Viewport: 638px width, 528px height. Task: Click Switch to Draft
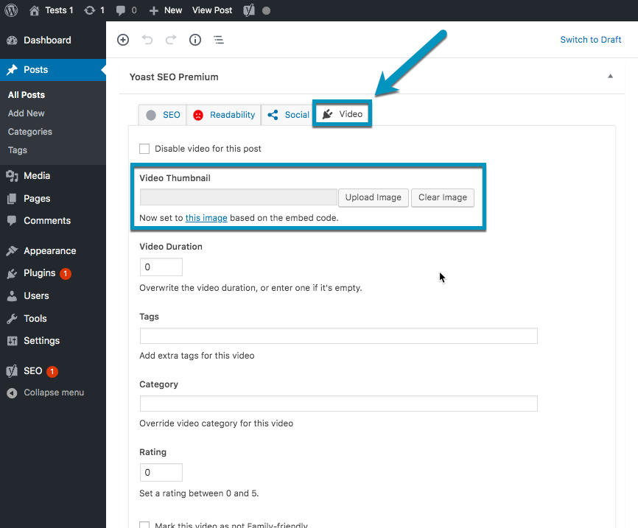[x=590, y=40]
